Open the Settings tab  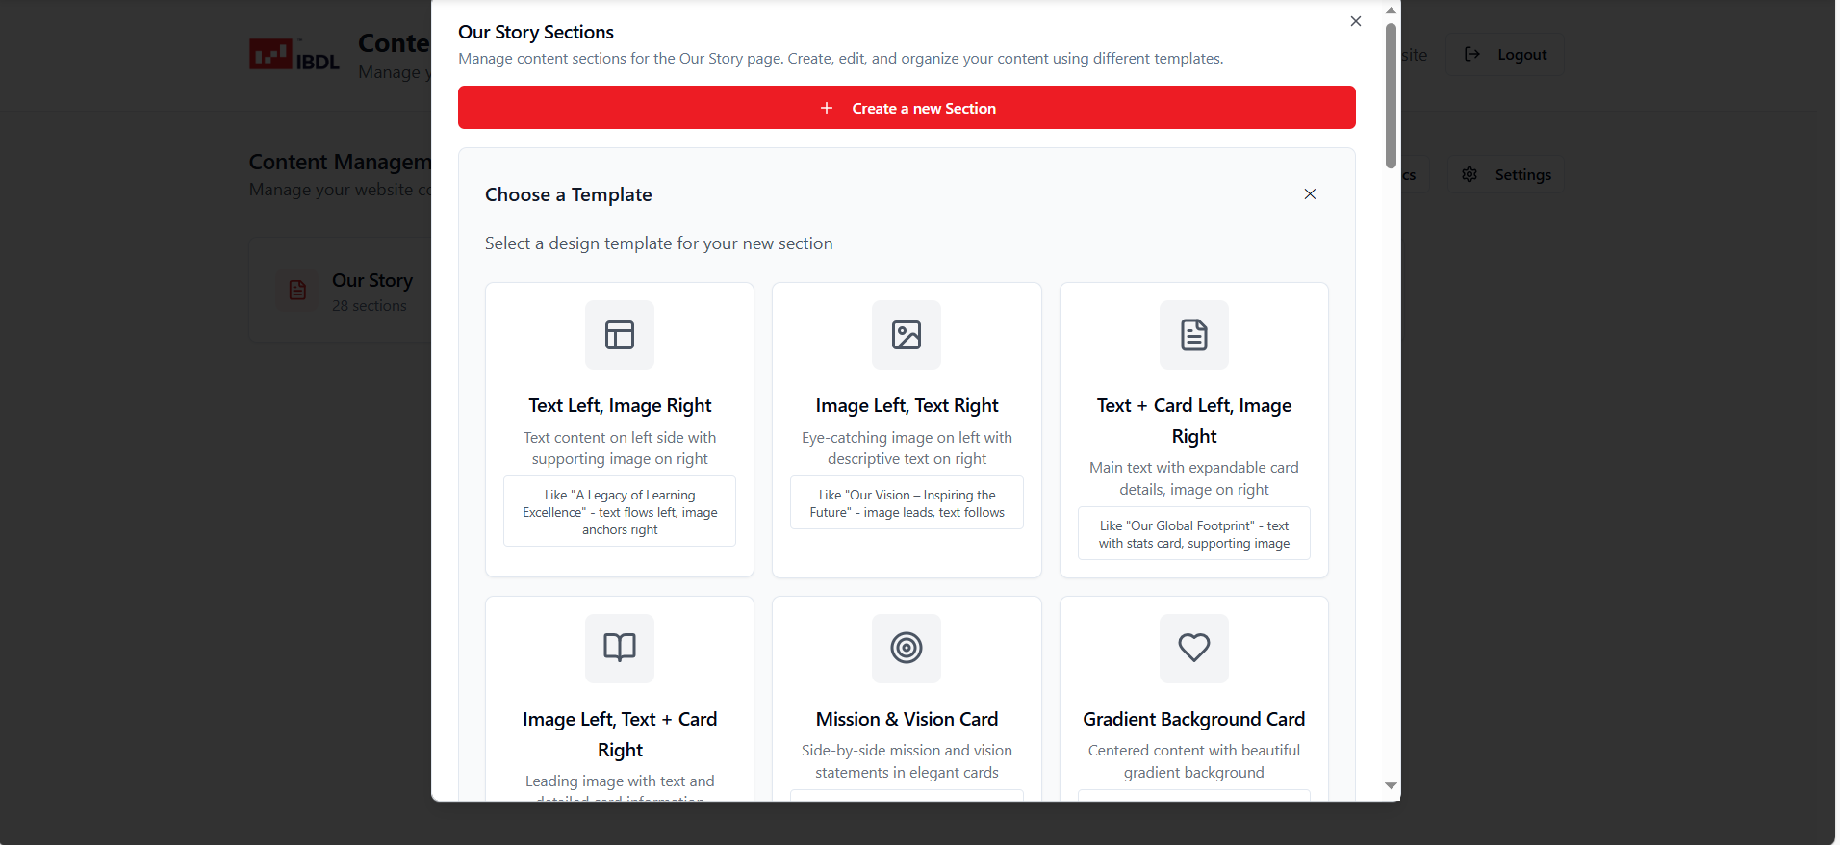[x=1507, y=175]
